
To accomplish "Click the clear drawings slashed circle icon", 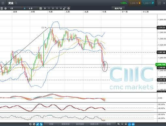I will click(34, 124).
